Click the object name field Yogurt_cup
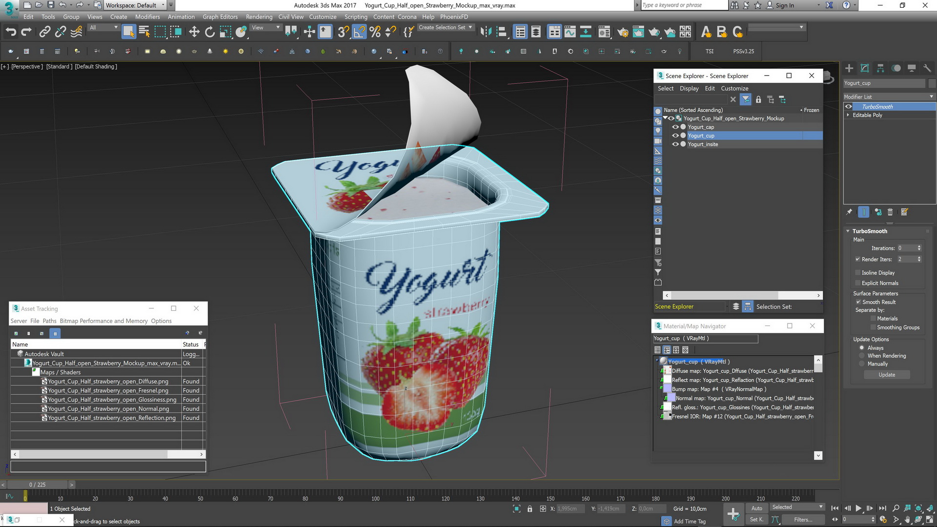The height and width of the screenshot is (527, 937). point(884,83)
